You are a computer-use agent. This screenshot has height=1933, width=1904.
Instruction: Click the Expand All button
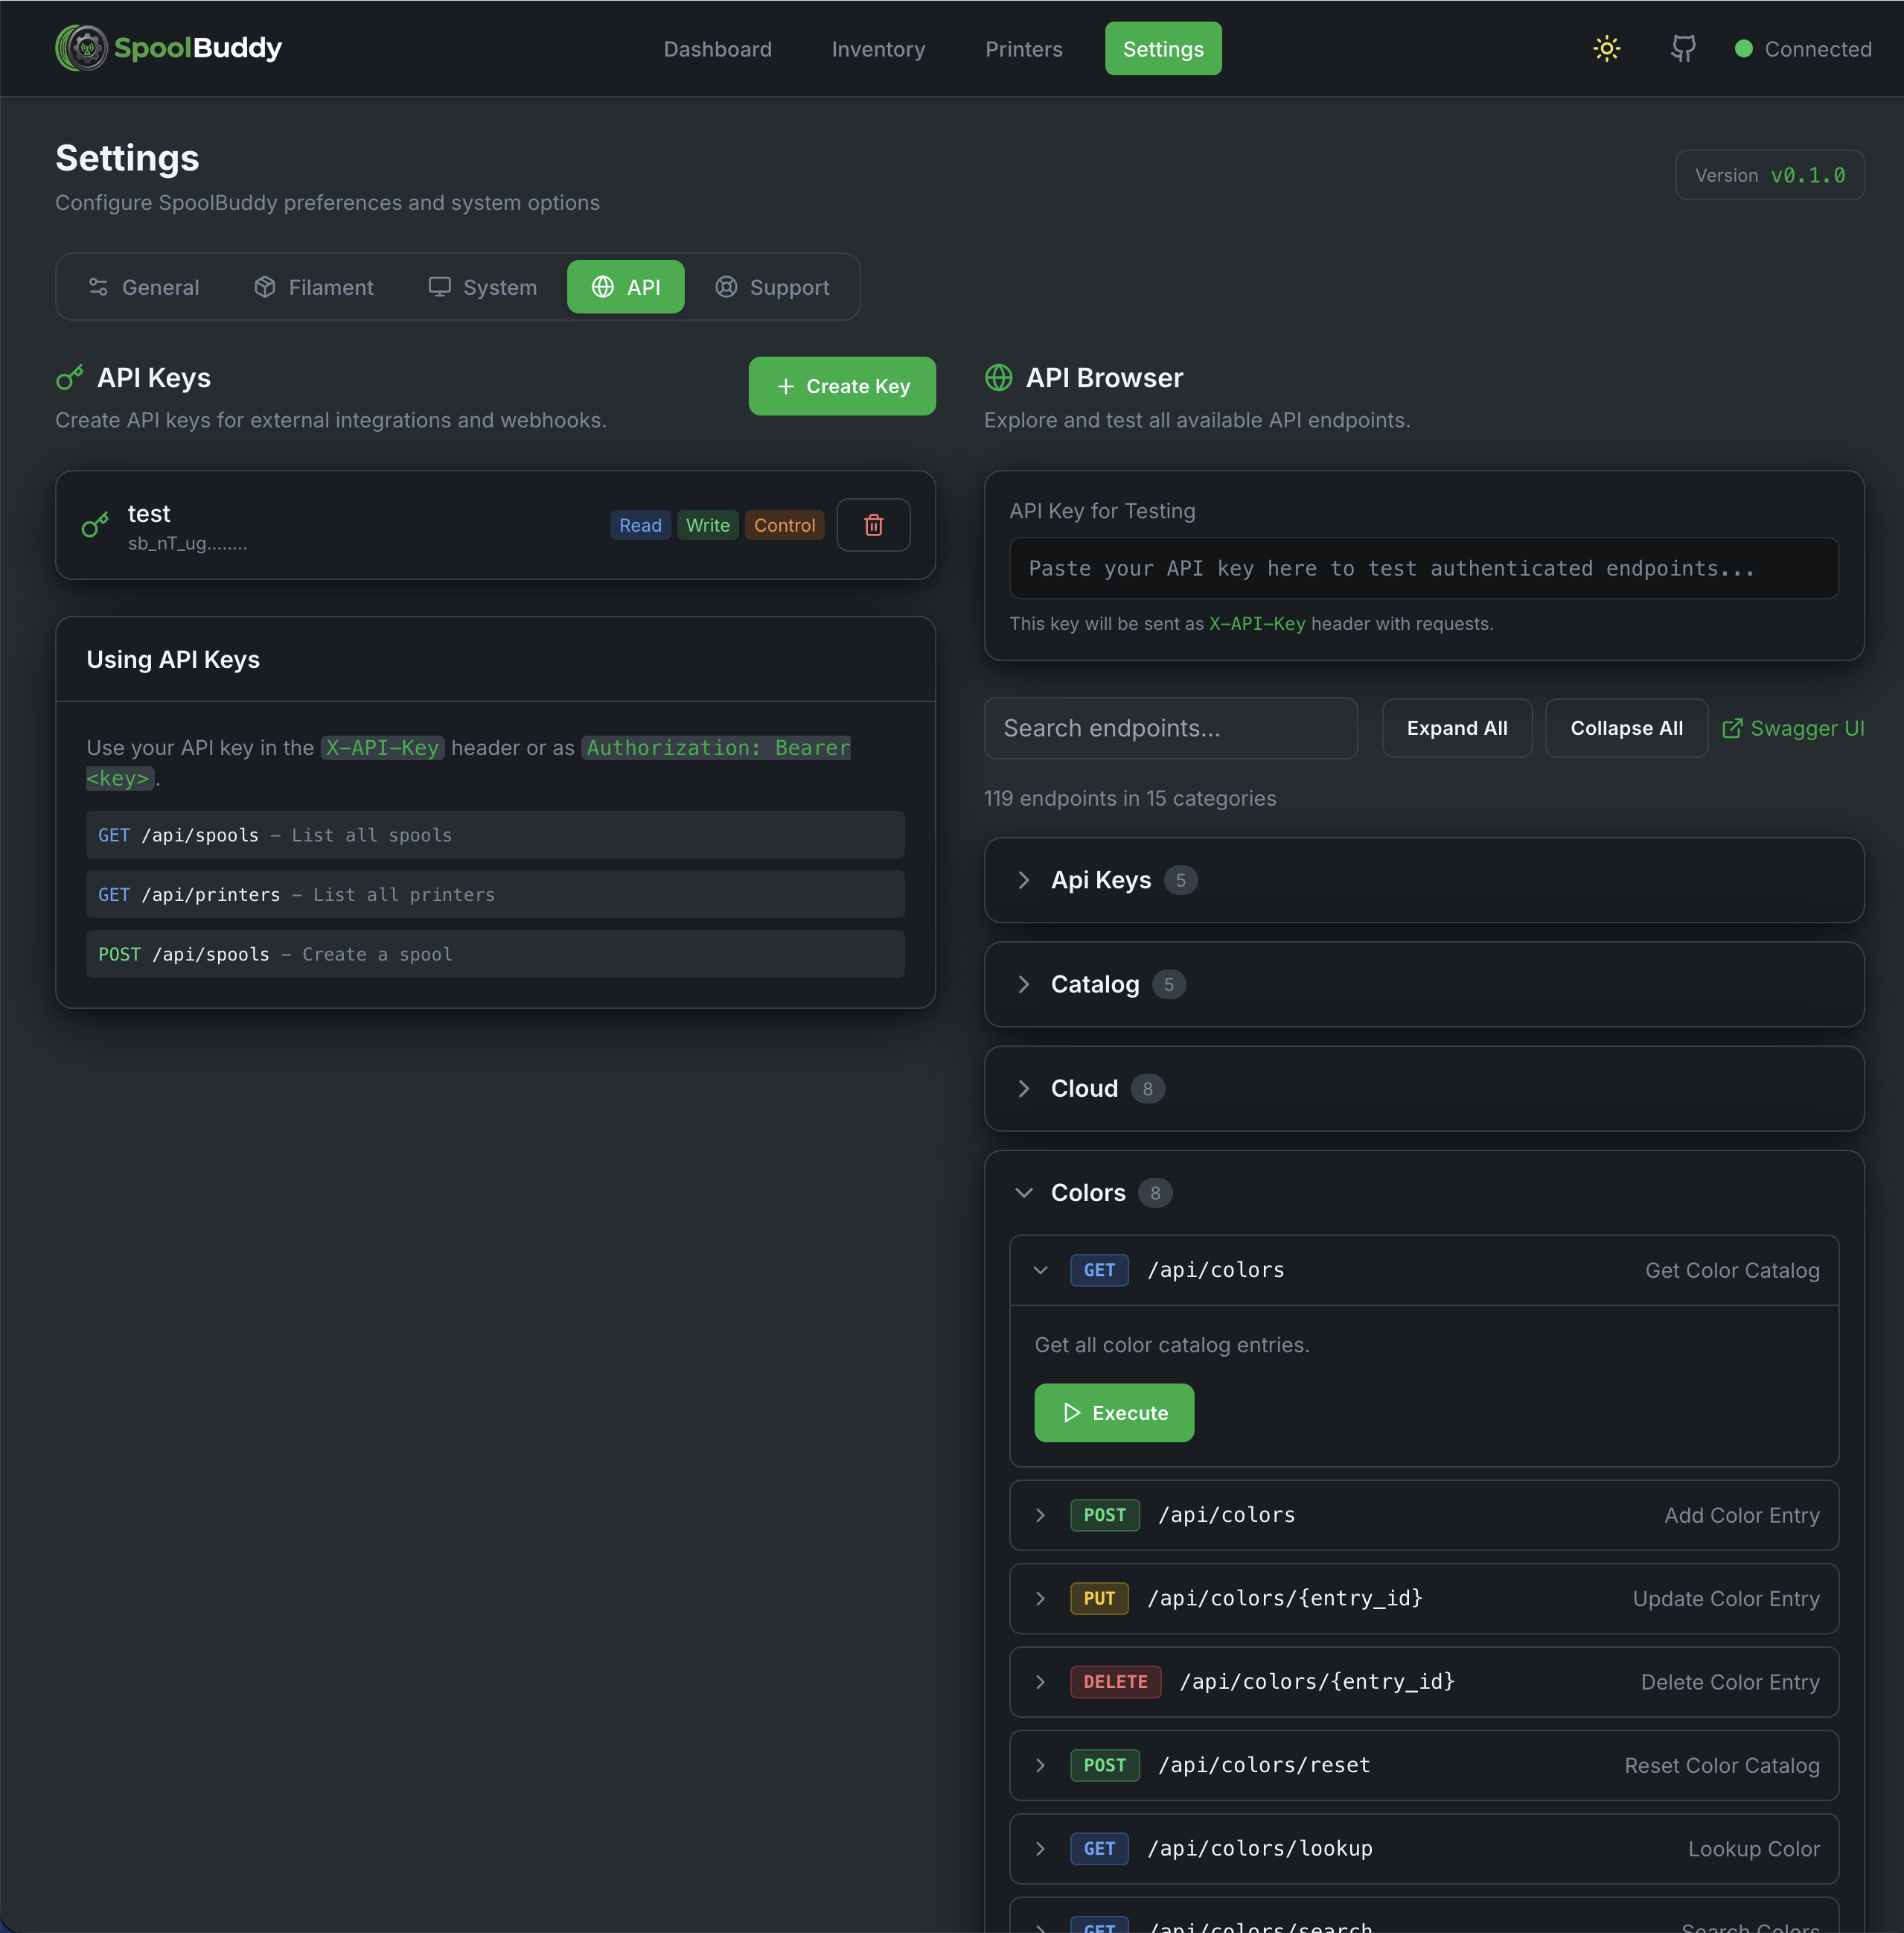click(1456, 727)
